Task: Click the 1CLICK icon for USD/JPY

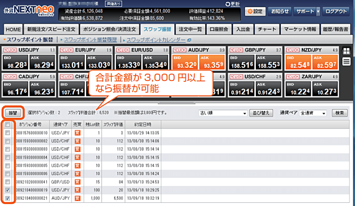Action: [x=9, y=50]
